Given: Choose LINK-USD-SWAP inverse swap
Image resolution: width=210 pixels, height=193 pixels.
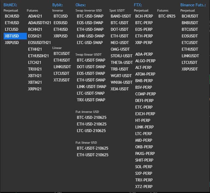Looking at the screenshot, I should click(x=91, y=36).
